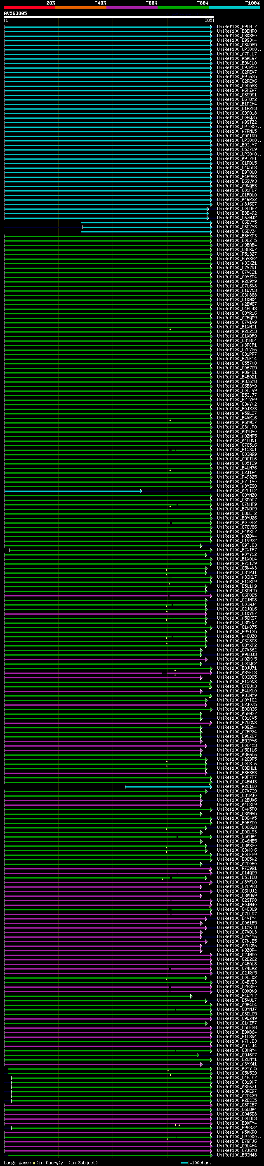Viewport: 264px width, 1166px height.
Task: Click the cyan ~100% identity legend bar
Action: pyautogui.click(x=234, y=8)
